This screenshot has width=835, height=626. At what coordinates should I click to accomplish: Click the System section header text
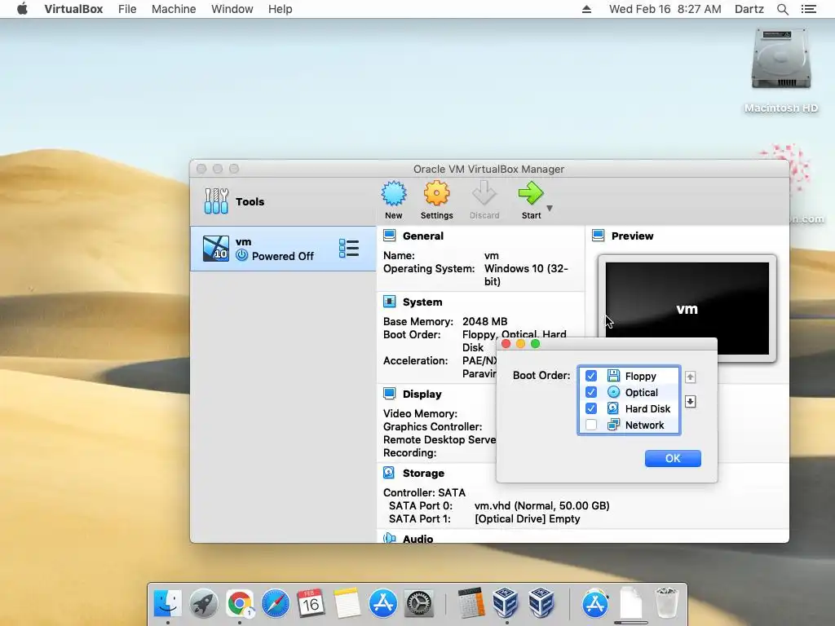point(422,302)
